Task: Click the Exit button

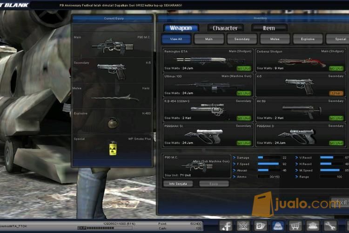Action: 340,202
